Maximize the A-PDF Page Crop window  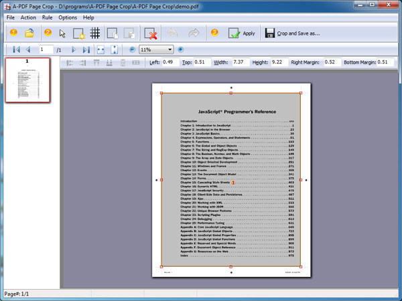point(373,5)
